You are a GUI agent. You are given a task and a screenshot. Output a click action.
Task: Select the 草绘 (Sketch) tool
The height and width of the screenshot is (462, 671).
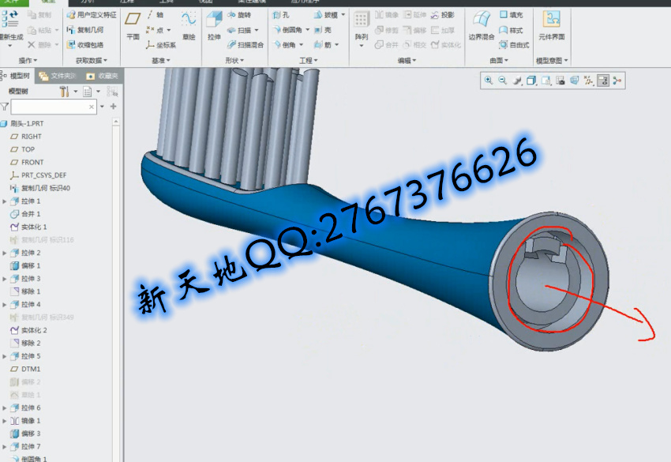[x=189, y=24]
